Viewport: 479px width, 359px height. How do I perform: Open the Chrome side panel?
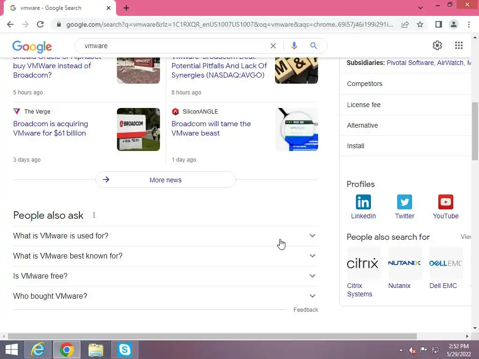pos(439,24)
